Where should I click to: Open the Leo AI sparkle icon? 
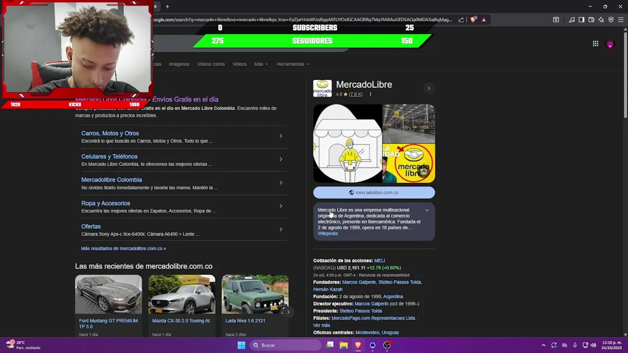pos(601,20)
